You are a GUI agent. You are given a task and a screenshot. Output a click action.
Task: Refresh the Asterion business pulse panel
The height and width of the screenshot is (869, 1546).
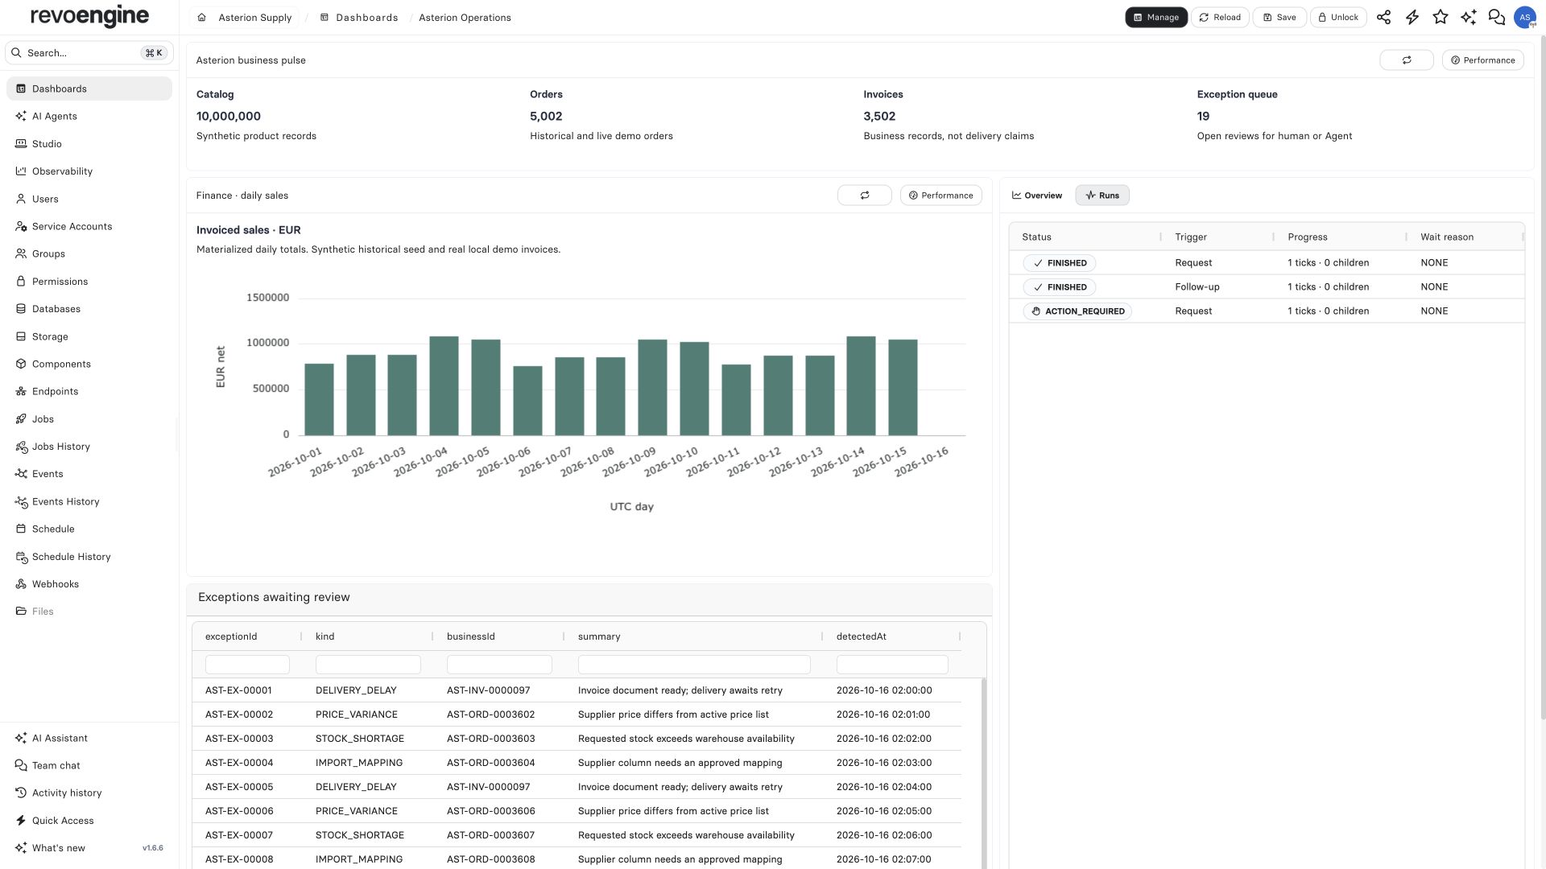click(x=1407, y=60)
